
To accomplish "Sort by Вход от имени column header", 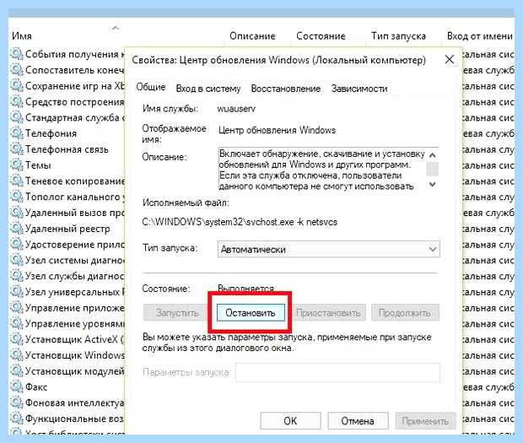I will (480, 36).
